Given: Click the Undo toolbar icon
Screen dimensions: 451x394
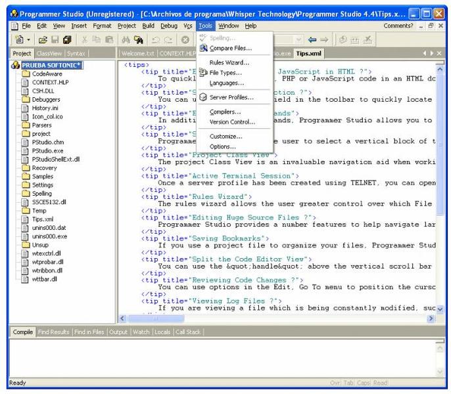Looking at the screenshot, I should [x=156, y=39].
